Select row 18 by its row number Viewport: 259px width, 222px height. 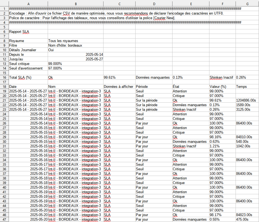click(4, 87)
